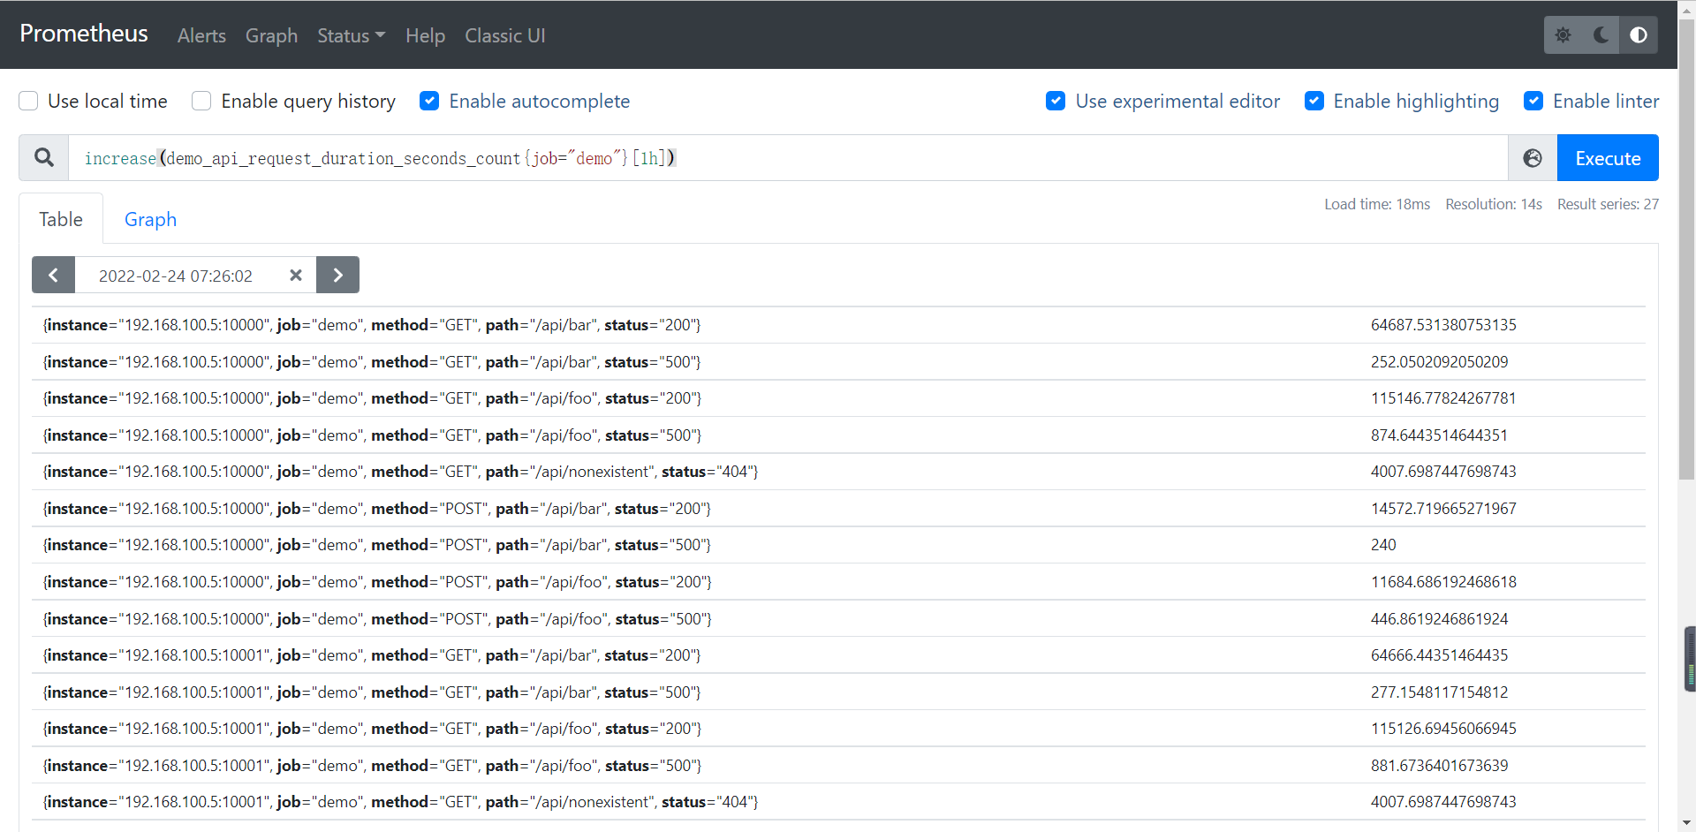
Task: Click the Resolution: 14s text
Action: [1494, 204]
